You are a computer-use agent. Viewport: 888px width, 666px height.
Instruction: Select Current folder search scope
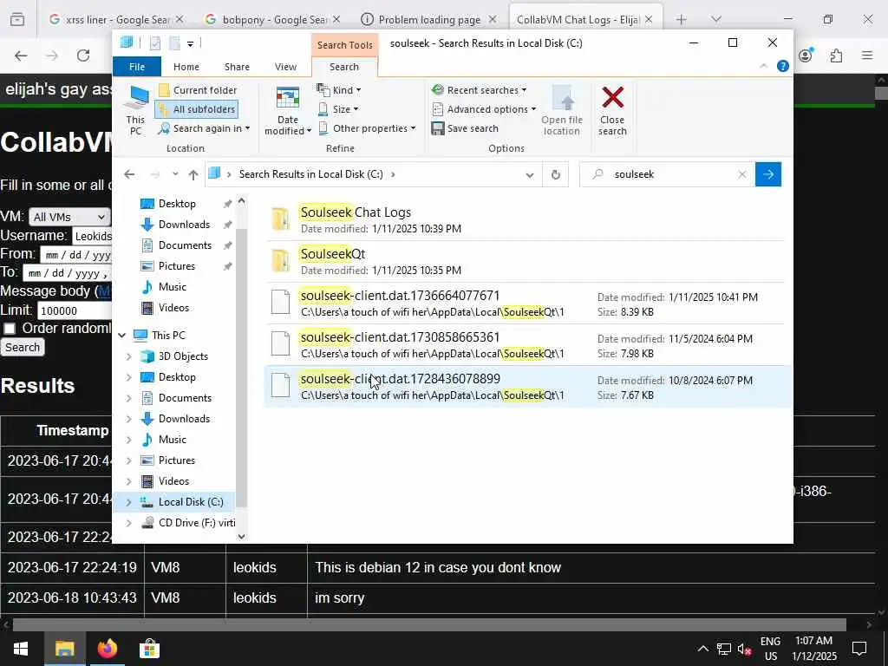[198, 90]
